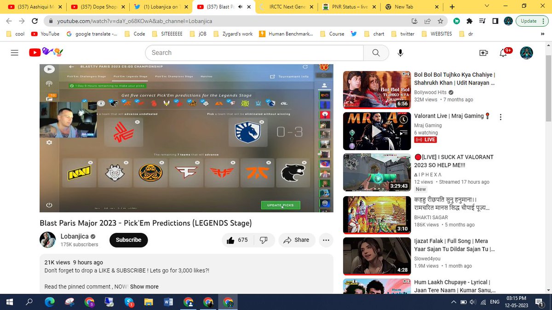View site information padlock
The image size is (552, 310).
coord(51,21)
